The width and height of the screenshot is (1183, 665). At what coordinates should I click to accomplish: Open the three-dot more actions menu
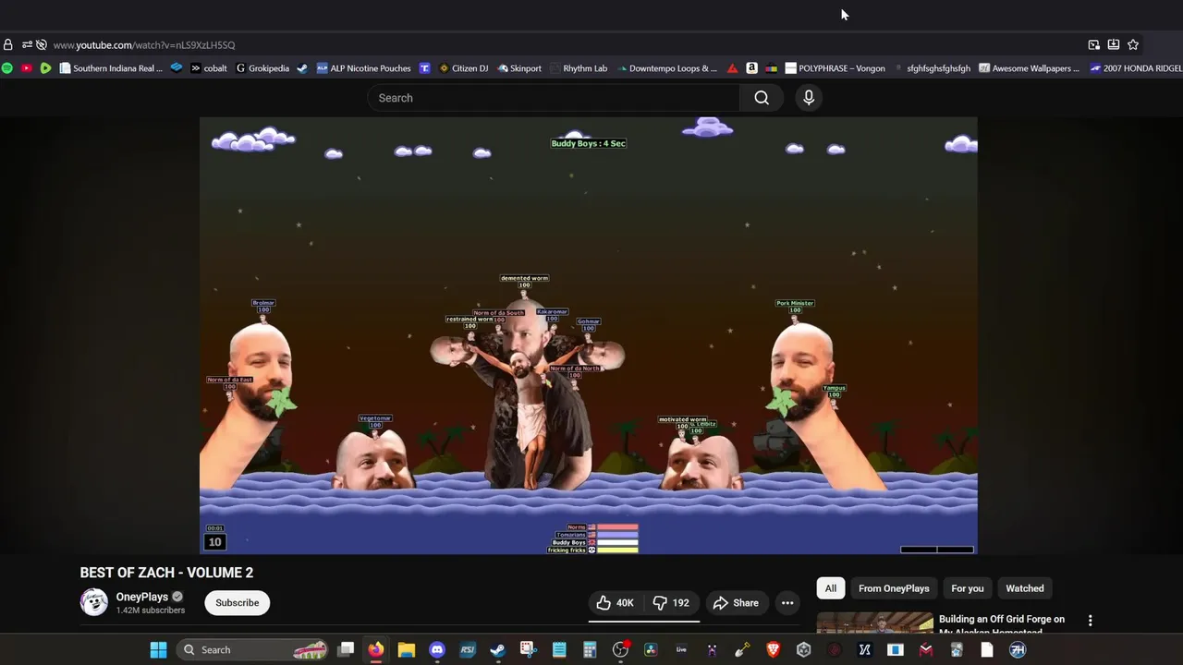tap(787, 603)
